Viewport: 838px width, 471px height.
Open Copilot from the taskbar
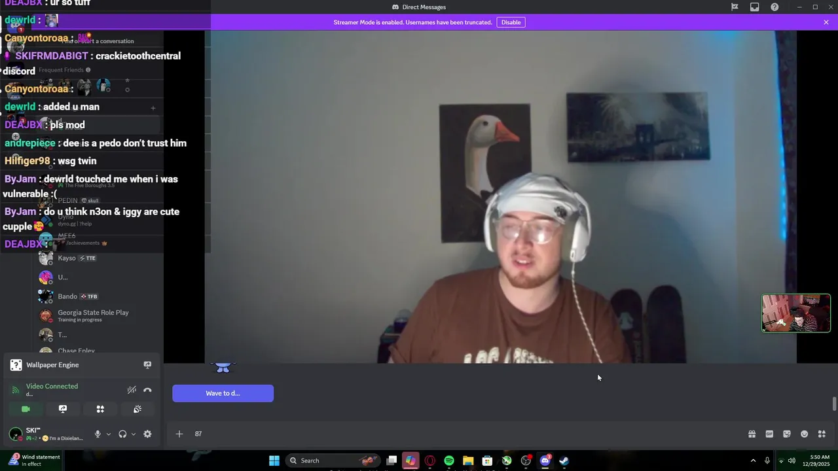410,461
